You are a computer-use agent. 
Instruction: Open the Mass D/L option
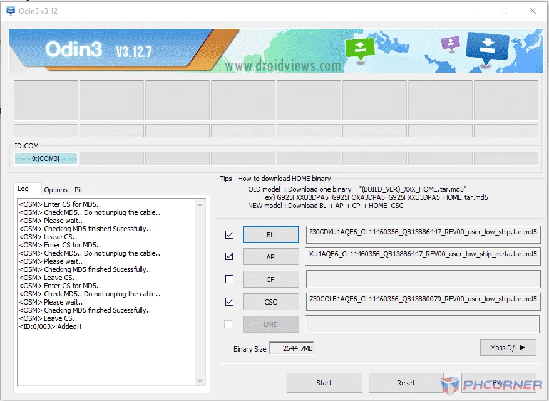coord(508,348)
